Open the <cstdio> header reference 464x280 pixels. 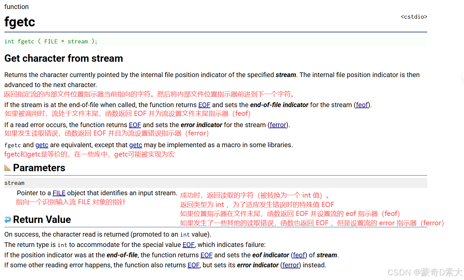coord(414,17)
